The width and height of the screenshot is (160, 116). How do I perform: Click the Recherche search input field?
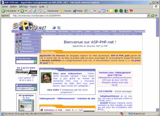click(25, 62)
